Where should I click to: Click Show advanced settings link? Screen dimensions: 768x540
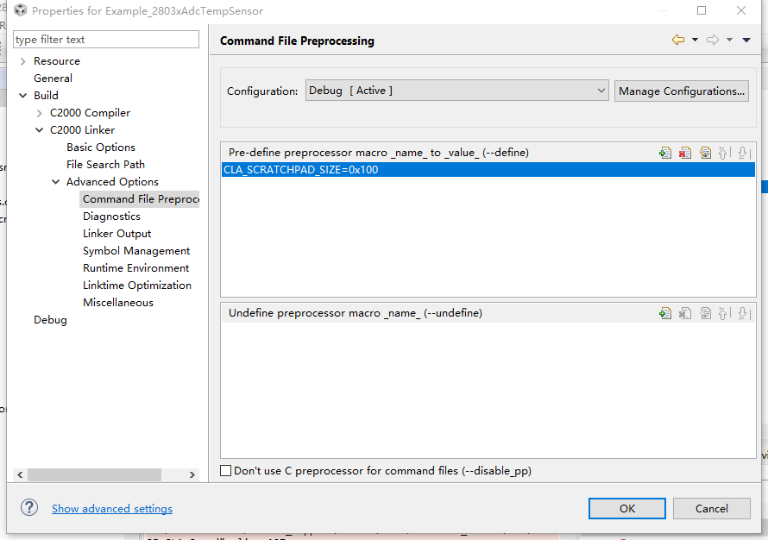(x=112, y=508)
